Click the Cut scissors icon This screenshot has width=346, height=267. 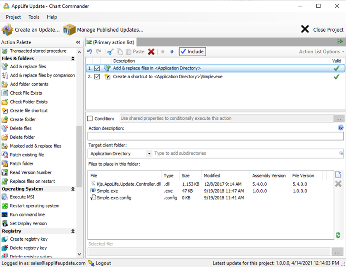[x=110, y=51]
